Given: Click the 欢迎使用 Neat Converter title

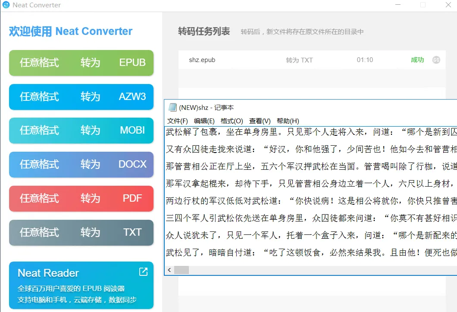Looking at the screenshot, I should (71, 31).
